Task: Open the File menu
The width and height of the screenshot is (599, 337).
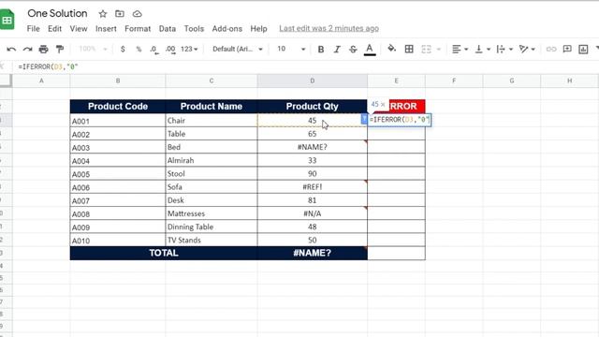Action: [34, 29]
